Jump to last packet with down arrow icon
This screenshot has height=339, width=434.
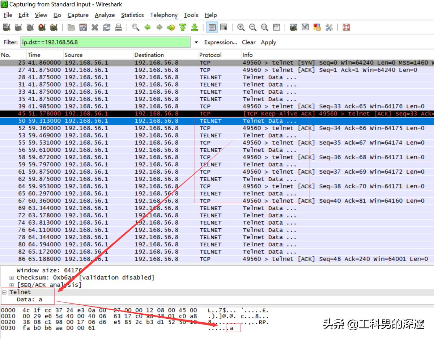click(194, 27)
